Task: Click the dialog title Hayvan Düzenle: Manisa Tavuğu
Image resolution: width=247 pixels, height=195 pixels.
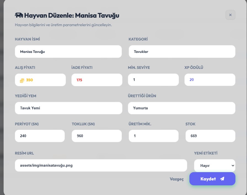Action: click(72, 15)
